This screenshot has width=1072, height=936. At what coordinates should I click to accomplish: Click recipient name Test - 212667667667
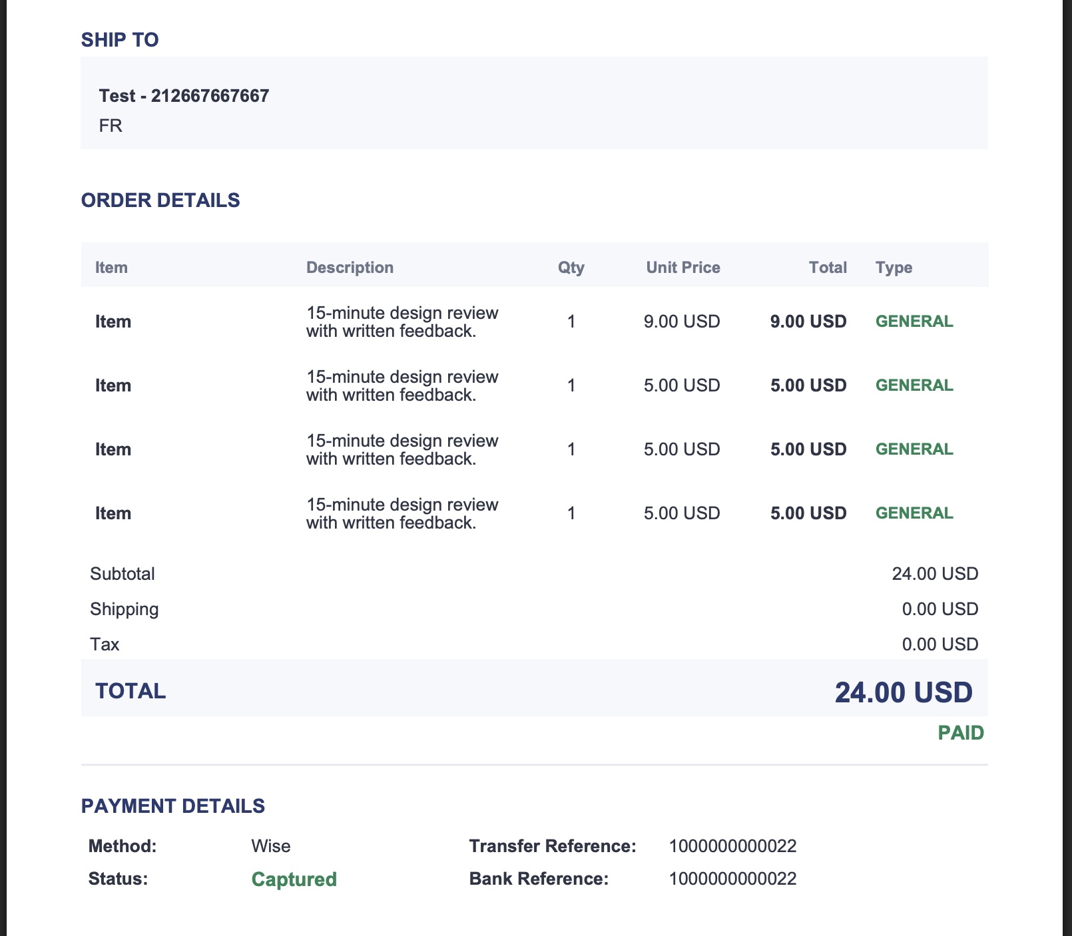pos(184,96)
